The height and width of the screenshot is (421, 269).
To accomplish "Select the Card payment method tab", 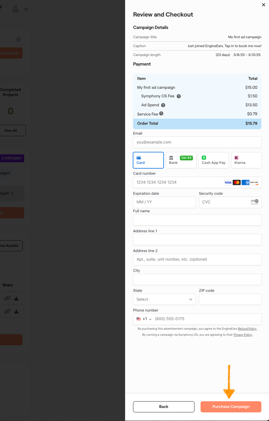I will 148,160.
